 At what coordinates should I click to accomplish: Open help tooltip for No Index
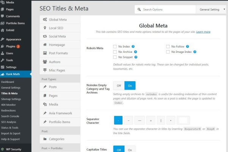pos(133,46)
